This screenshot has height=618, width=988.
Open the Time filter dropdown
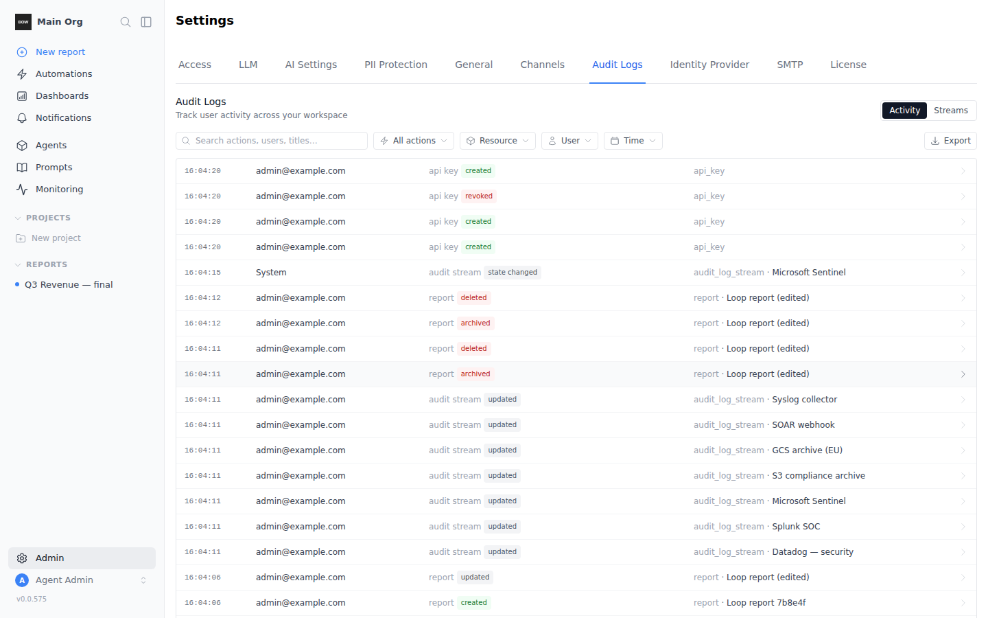coord(633,141)
